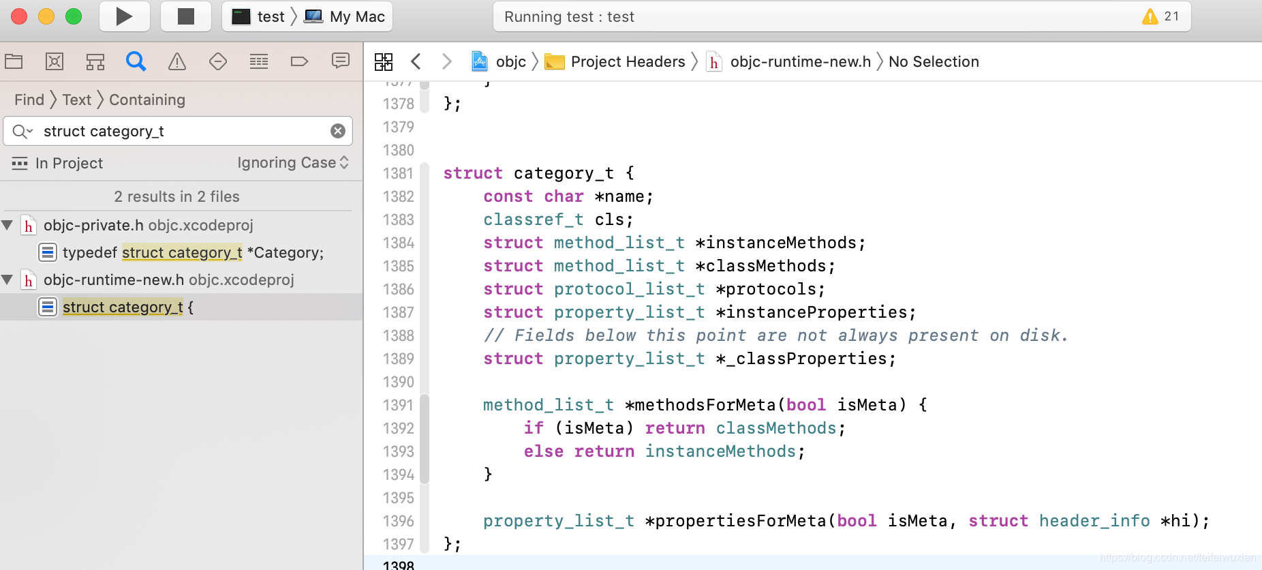Click *classMethods on line 1385
The height and width of the screenshot is (570, 1262).
pyautogui.click(x=760, y=266)
